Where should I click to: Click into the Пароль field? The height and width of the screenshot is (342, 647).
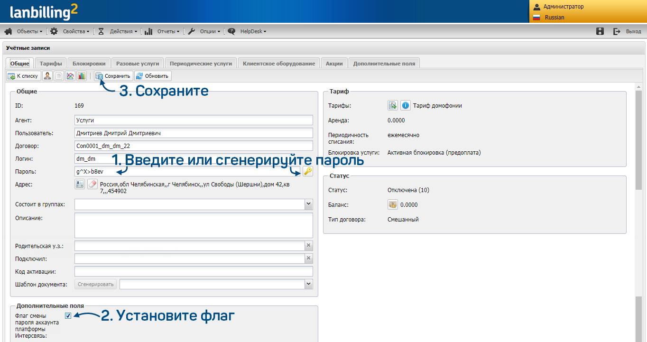[188, 171]
